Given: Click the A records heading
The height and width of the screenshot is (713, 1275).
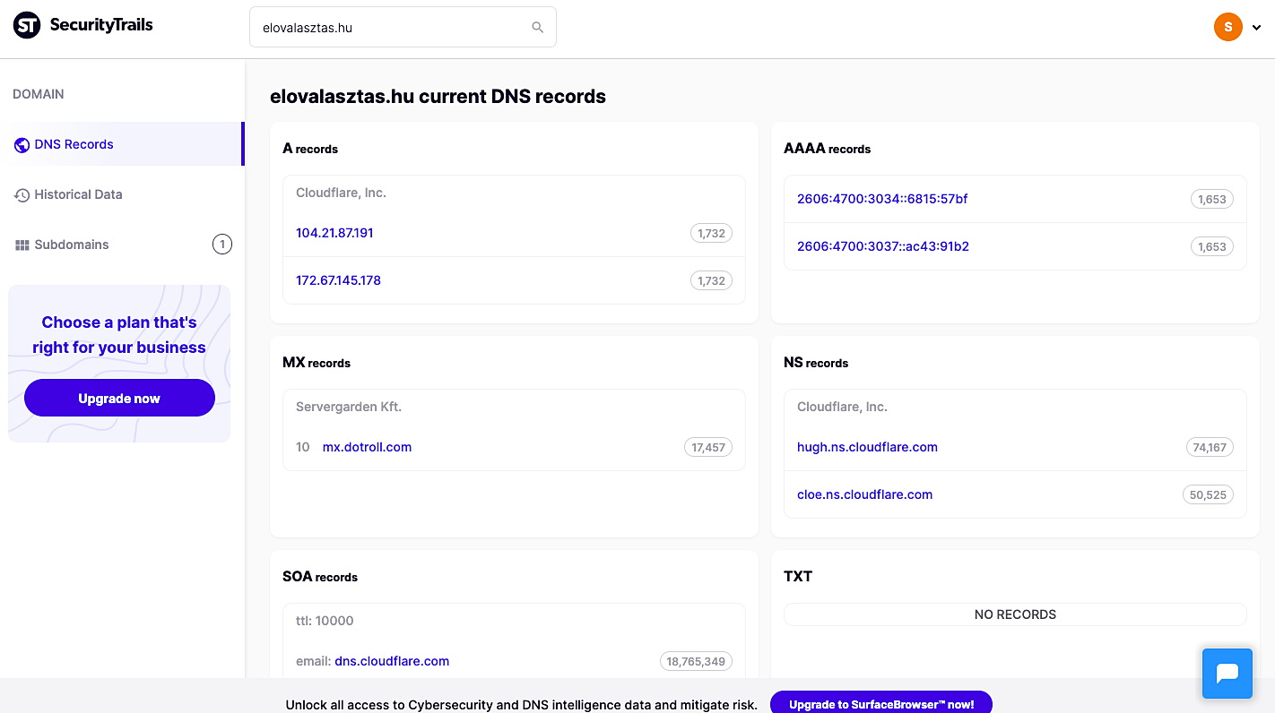Looking at the screenshot, I should click(x=310, y=149).
